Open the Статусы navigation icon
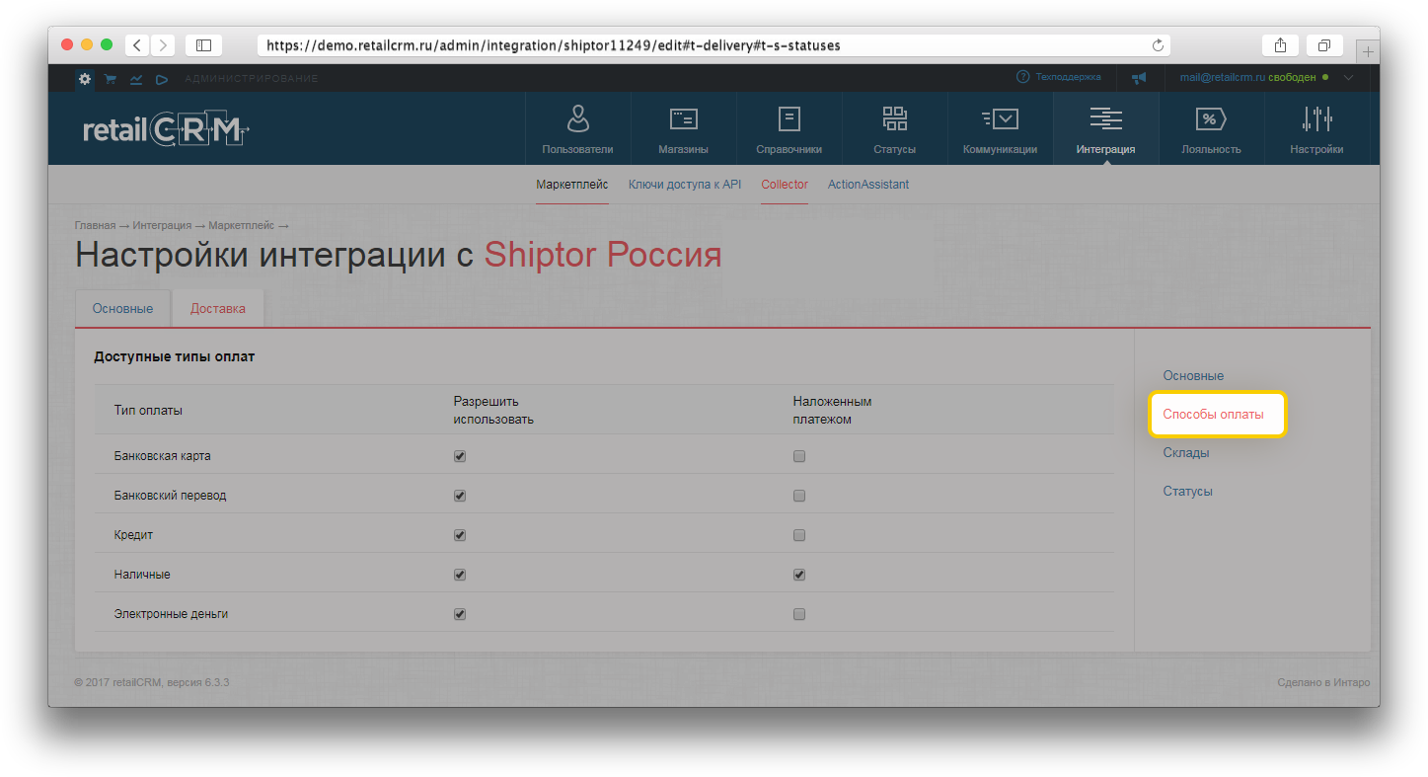1428x777 pixels. [x=894, y=119]
